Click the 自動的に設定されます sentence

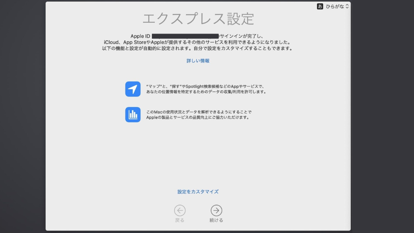(x=198, y=49)
